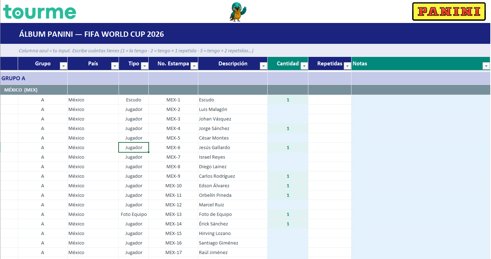Screen dimensions: 491x259
Task: Select cell MEX-17
Action: (173, 253)
